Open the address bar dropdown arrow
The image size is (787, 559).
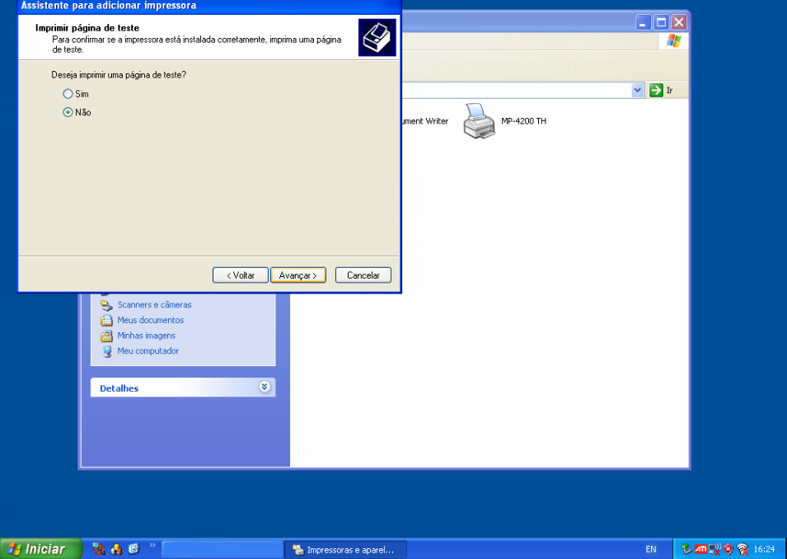[637, 90]
